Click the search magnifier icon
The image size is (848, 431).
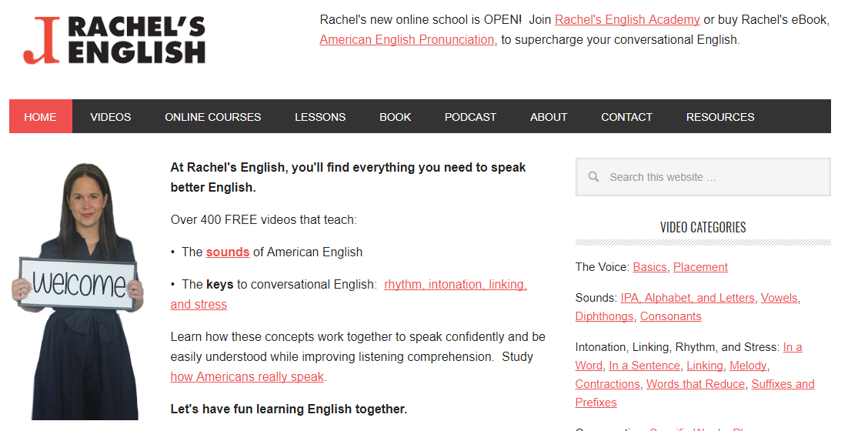click(593, 177)
